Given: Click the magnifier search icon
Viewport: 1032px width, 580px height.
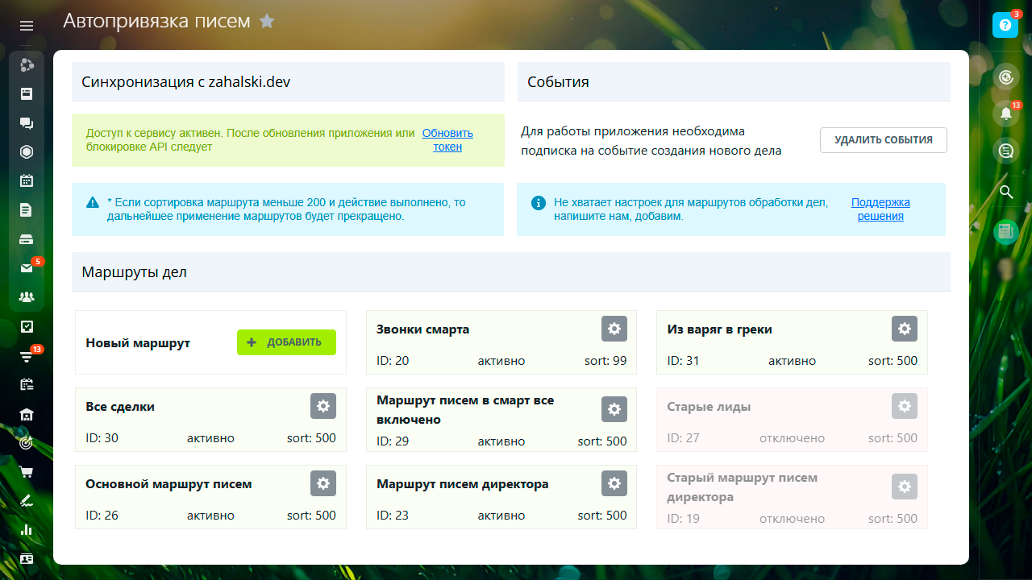Looking at the screenshot, I should tap(1005, 192).
